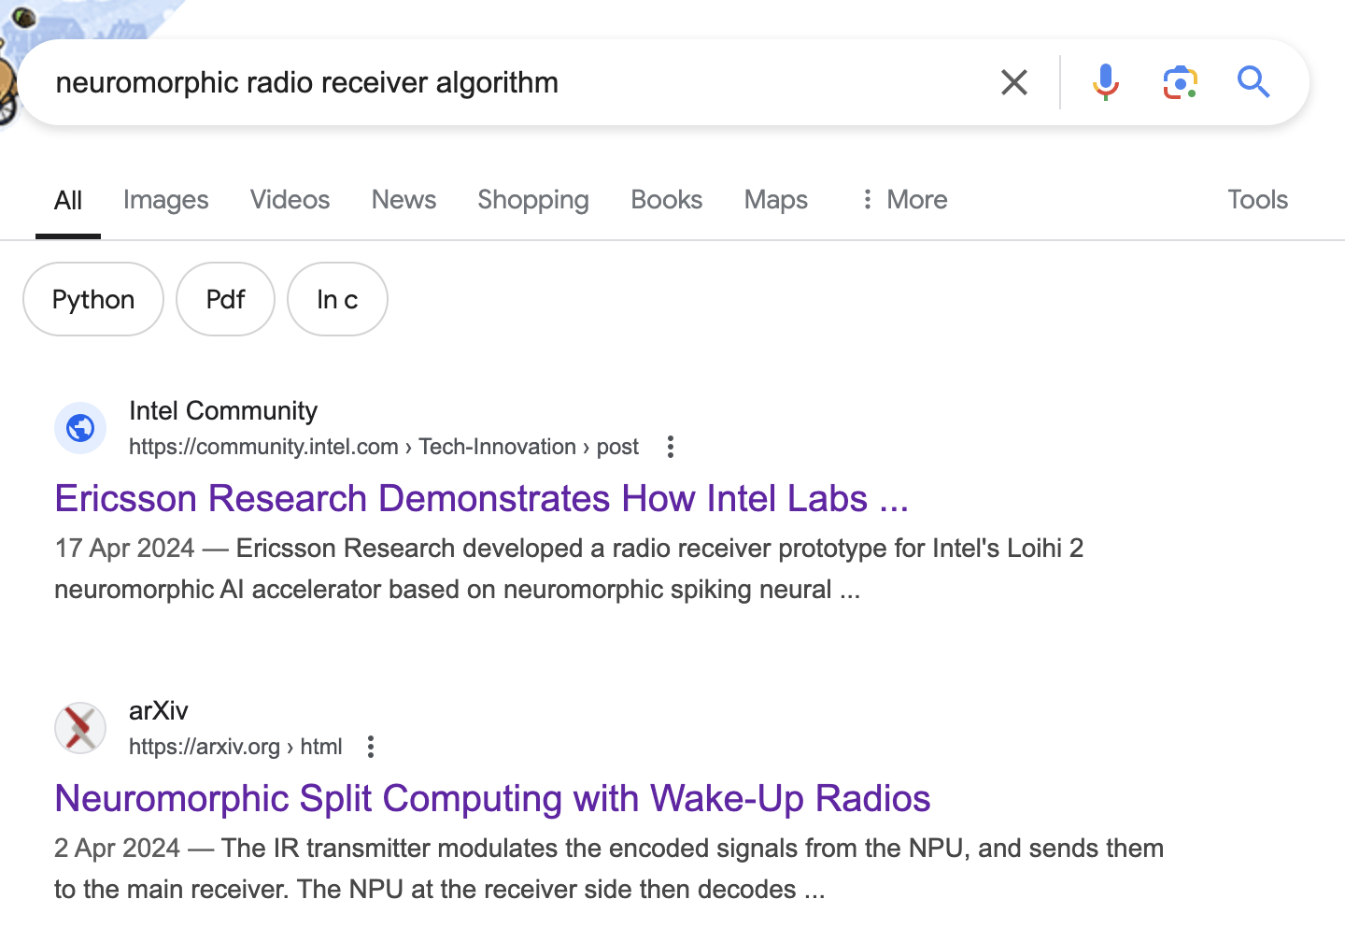Open the News results tab
The width and height of the screenshot is (1345, 942).
click(x=403, y=199)
